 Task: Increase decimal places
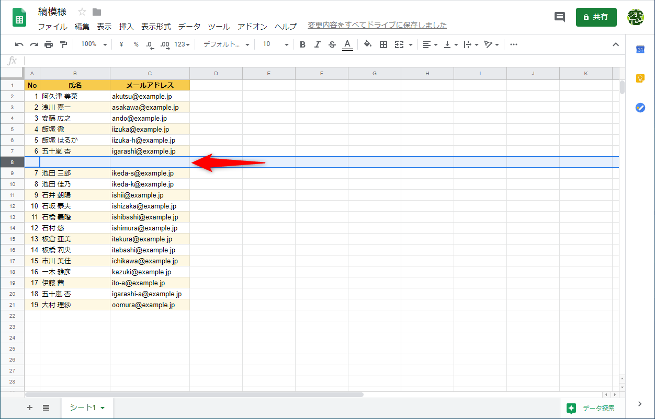165,44
